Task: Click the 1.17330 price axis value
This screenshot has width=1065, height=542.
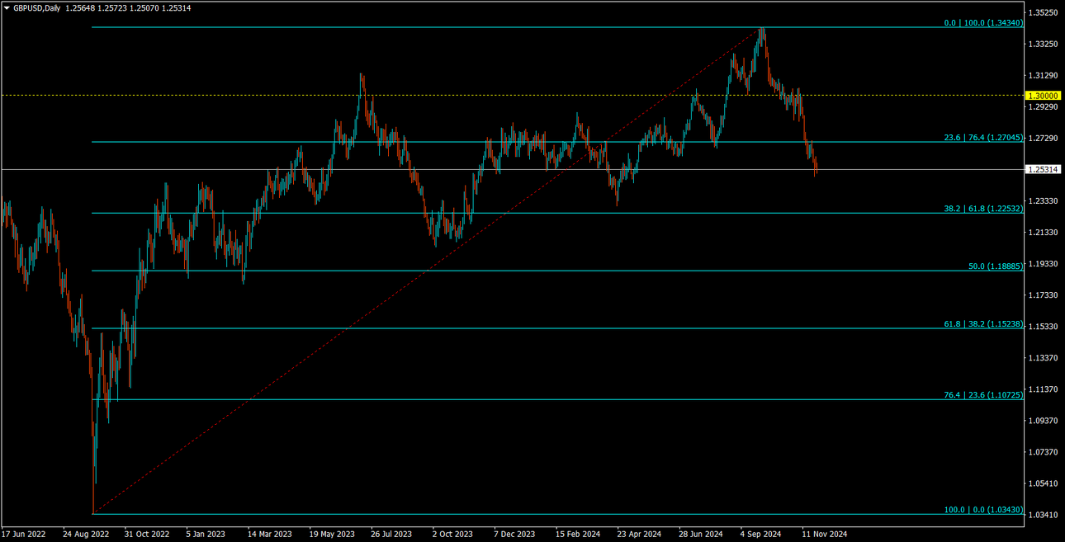Action: click(1044, 295)
